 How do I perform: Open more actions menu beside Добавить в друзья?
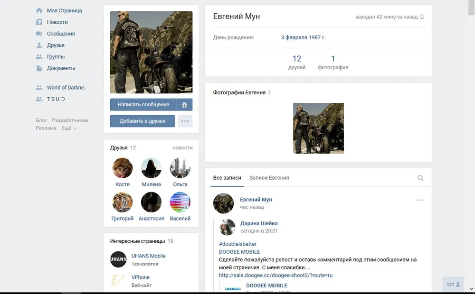pos(185,121)
